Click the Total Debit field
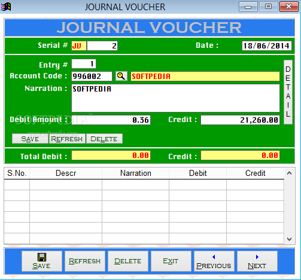The width and height of the screenshot is (301, 280). coord(111,155)
